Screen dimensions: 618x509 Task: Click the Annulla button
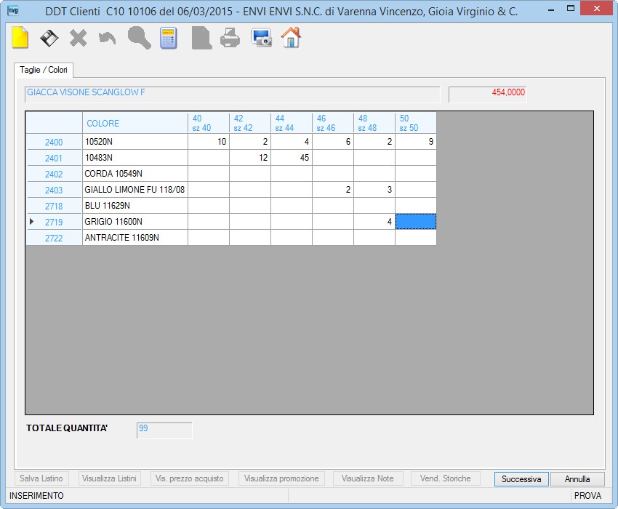(577, 479)
